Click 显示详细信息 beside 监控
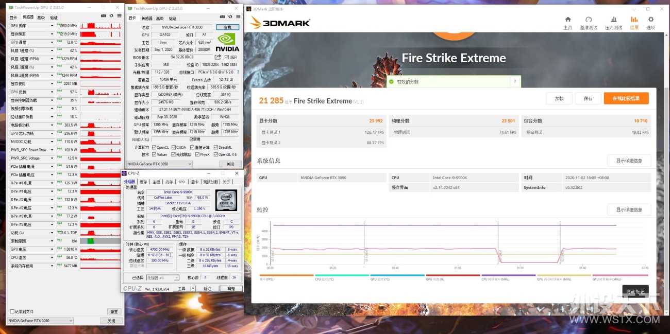The height and width of the screenshot is (334, 670). coord(629,209)
